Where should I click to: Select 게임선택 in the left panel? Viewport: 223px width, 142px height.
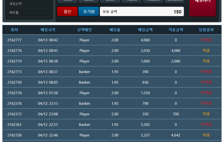16,4
